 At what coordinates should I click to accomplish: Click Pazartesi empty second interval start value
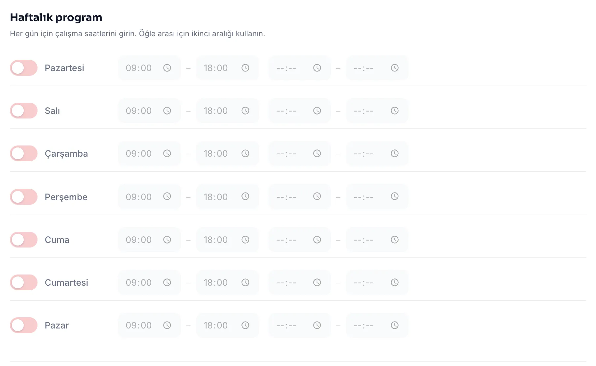pyautogui.click(x=286, y=68)
